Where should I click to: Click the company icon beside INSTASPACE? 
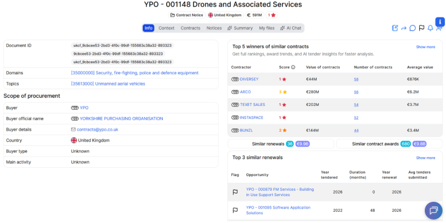click(235, 118)
